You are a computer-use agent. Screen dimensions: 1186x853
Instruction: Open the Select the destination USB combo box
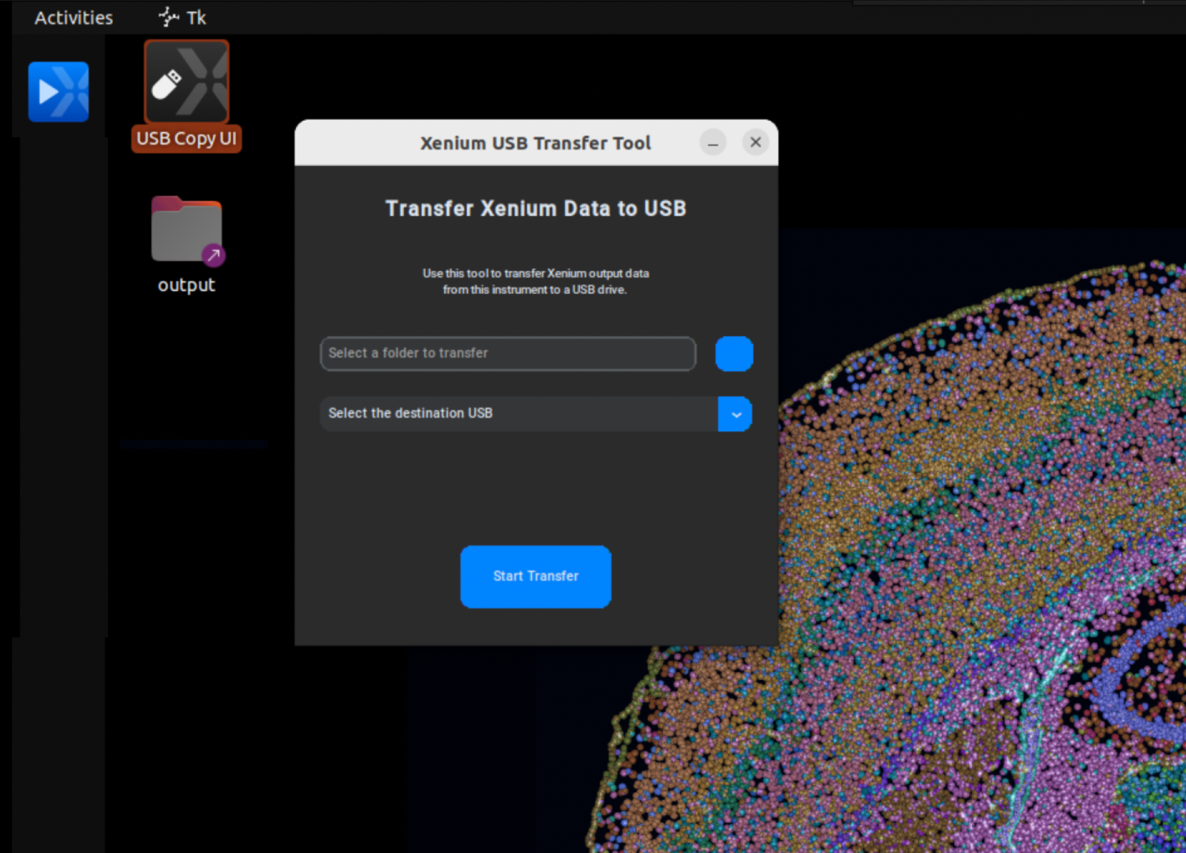[x=518, y=414]
